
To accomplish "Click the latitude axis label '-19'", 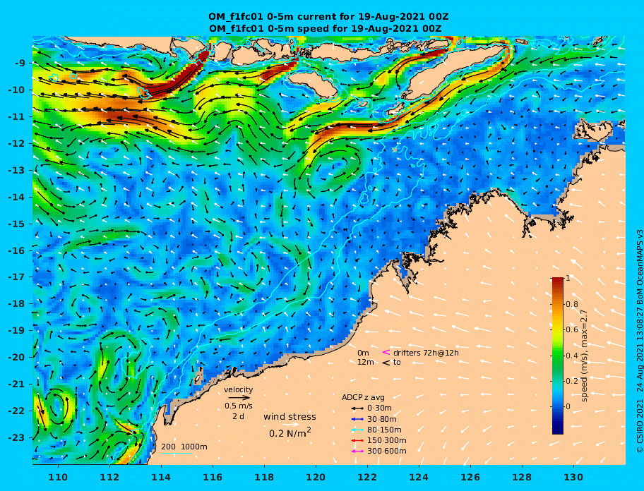I will (x=17, y=331).
